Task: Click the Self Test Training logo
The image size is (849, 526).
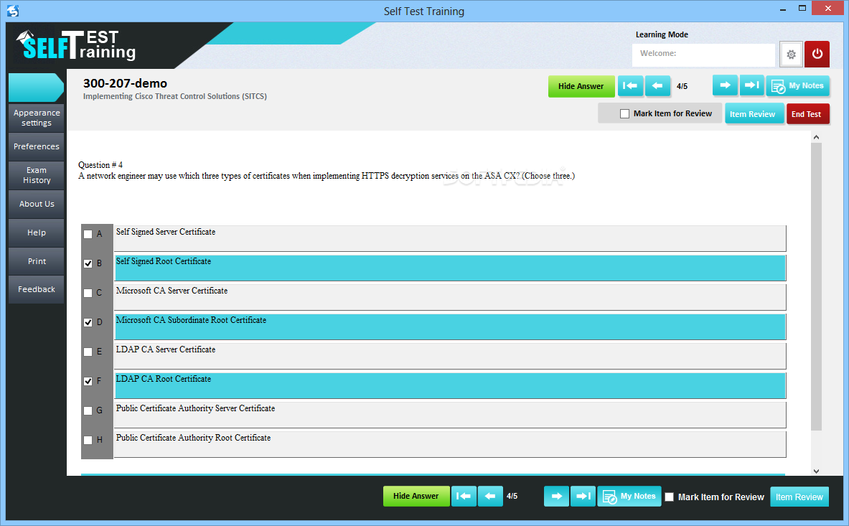Action: [76, 45]
